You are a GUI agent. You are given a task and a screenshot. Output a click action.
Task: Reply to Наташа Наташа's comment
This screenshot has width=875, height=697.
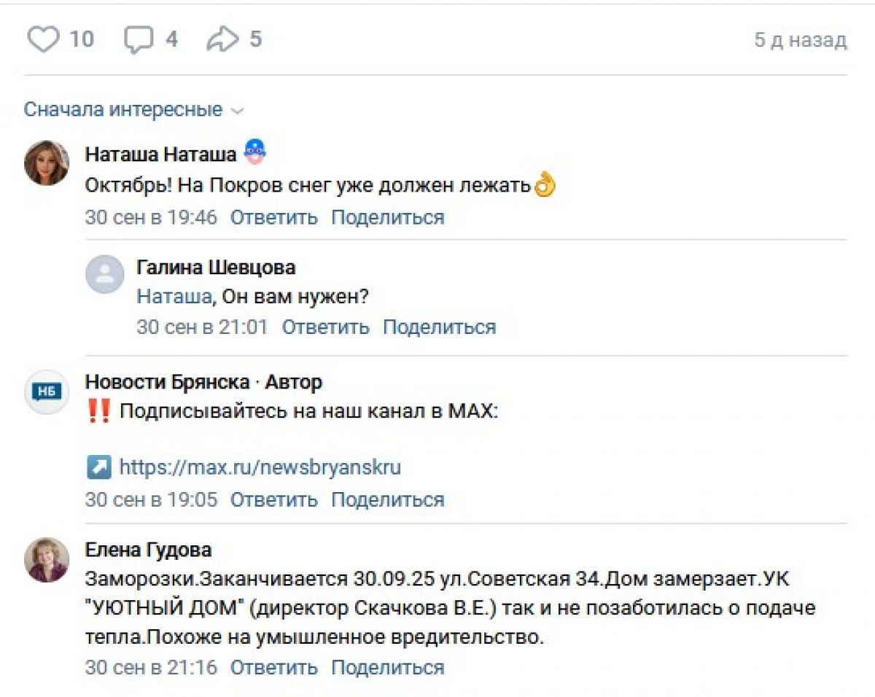pyautogui.click(x=273, y=217)
